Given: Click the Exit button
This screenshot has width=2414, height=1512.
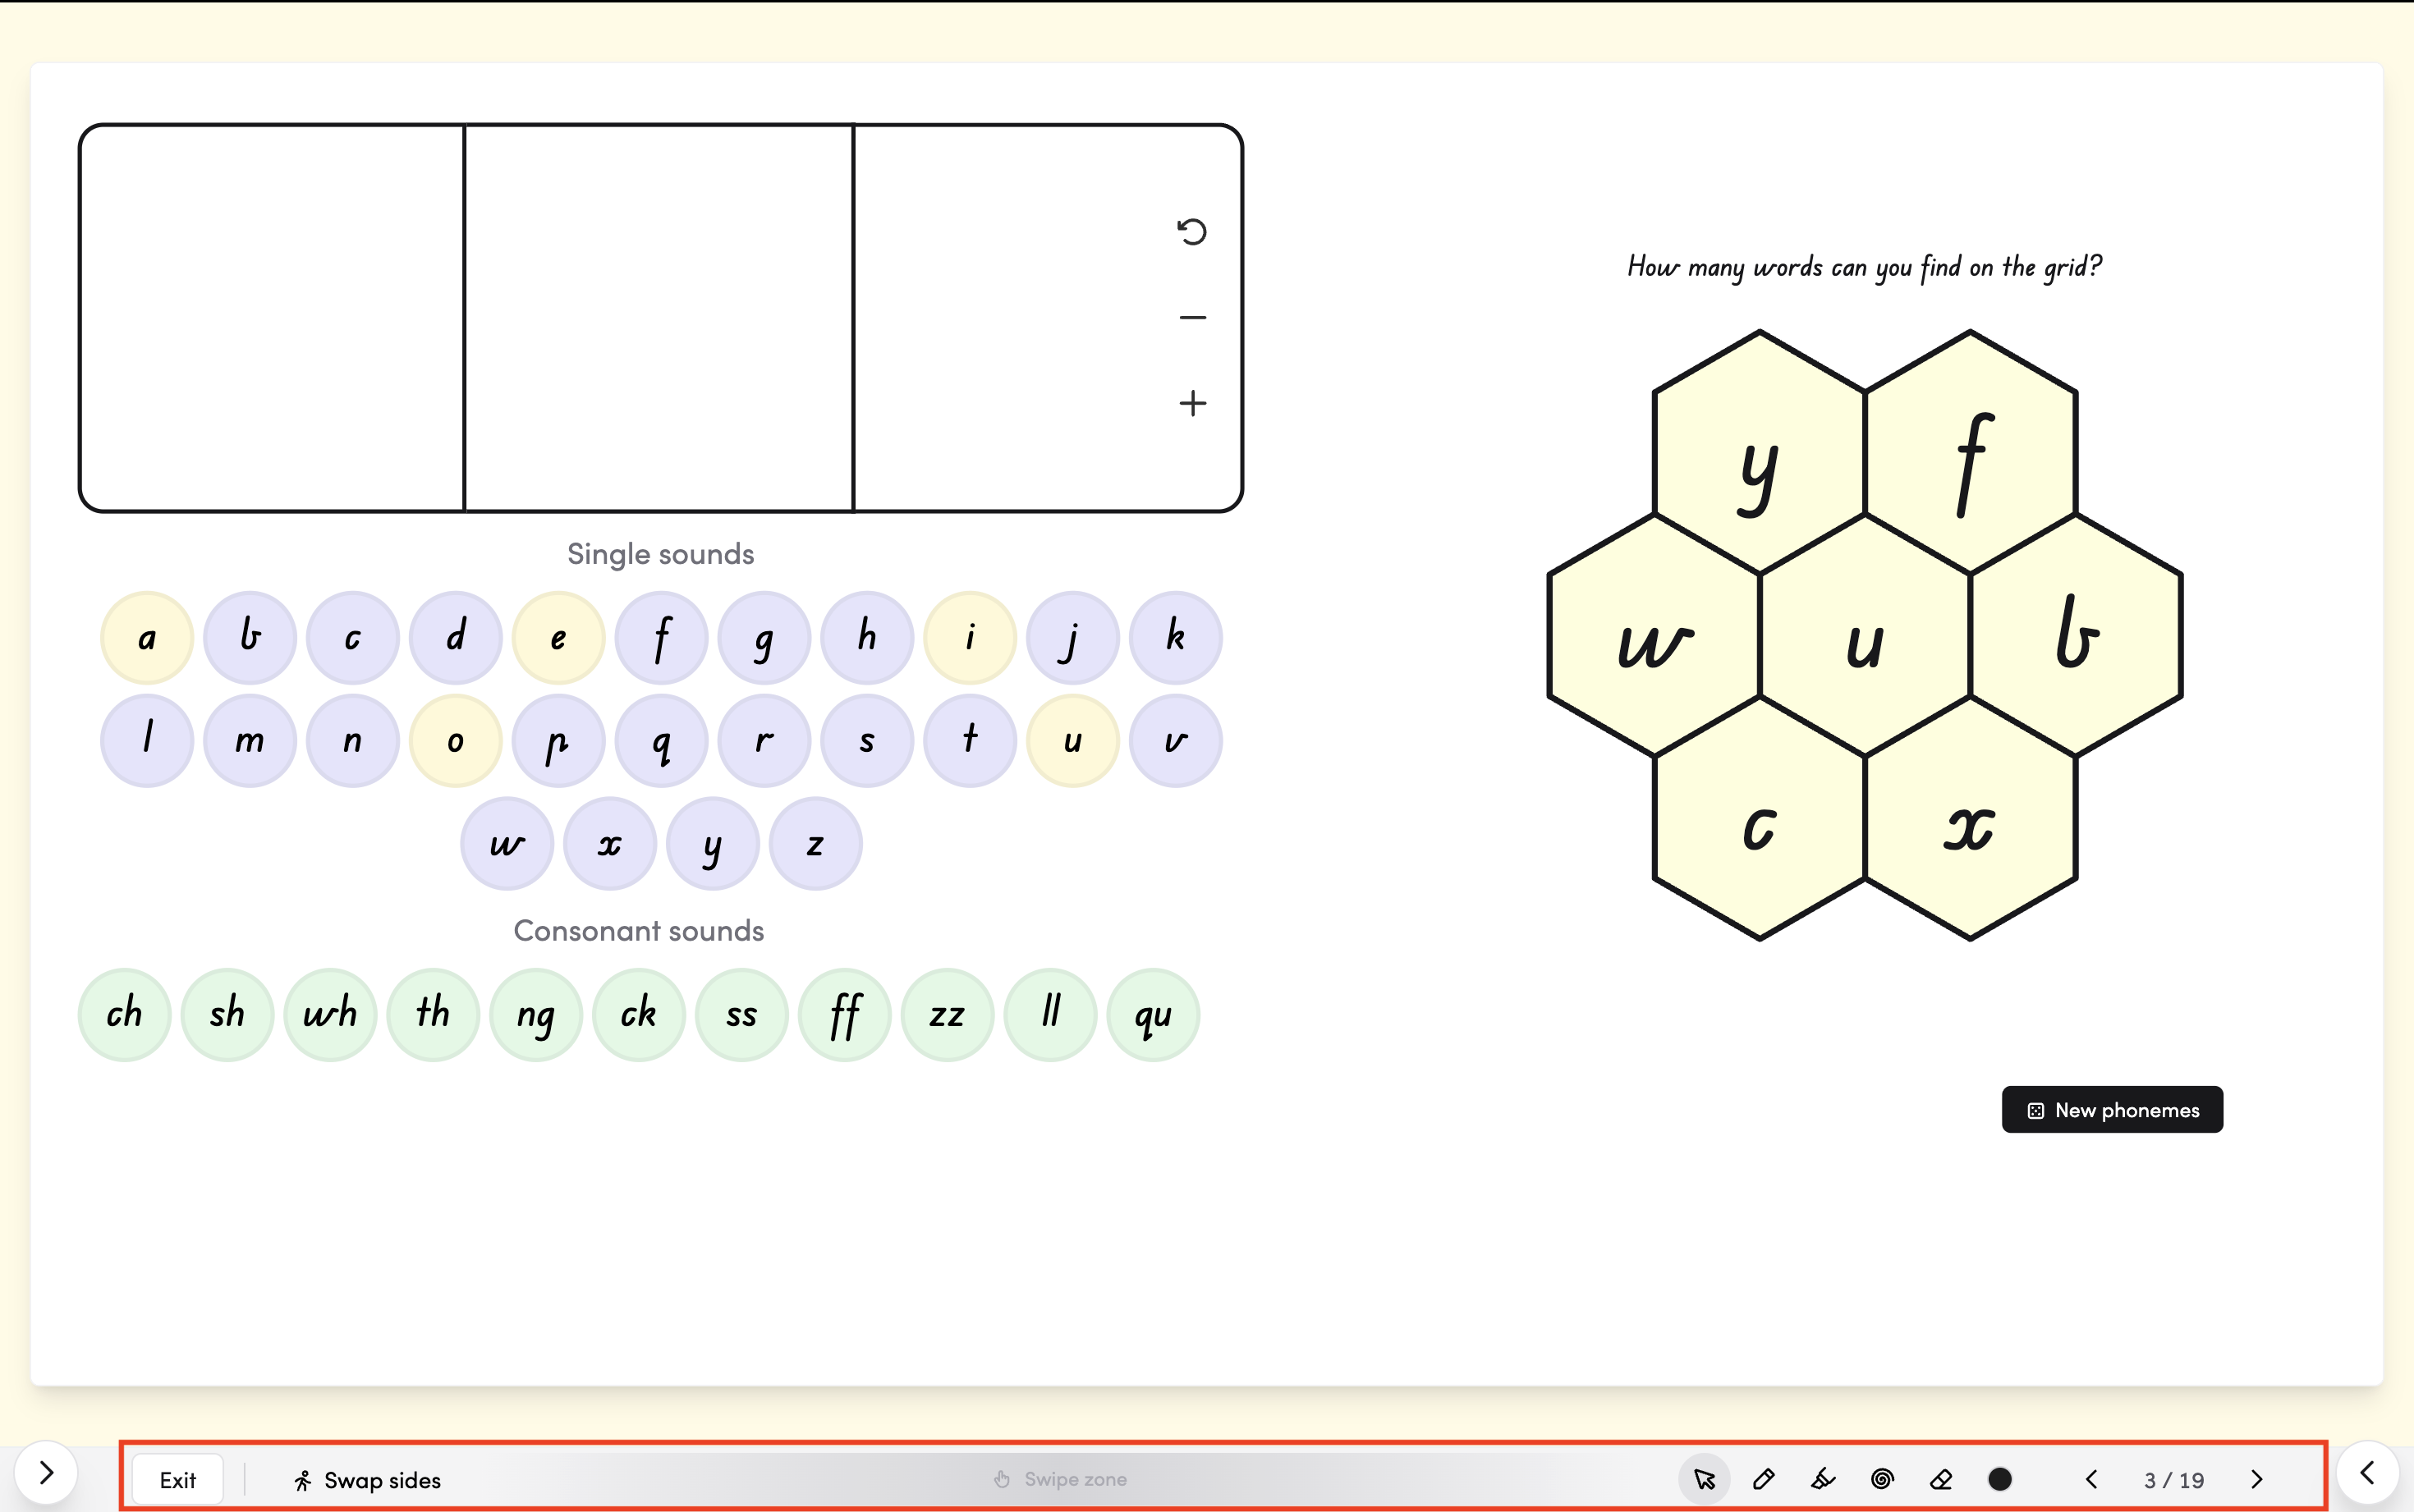Looking at the screenshot, I should [x=178, y=1480].
